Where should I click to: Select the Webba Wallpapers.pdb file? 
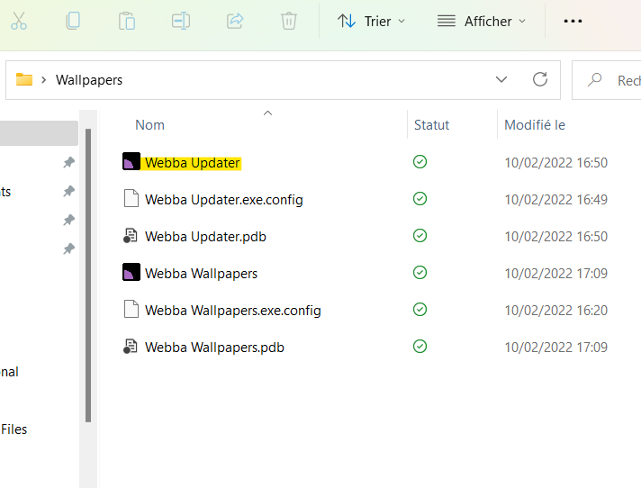click(214, 348)
